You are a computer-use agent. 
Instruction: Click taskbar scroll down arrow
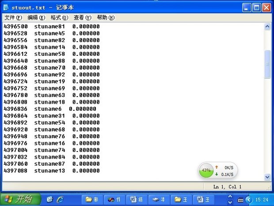coord(230,202)
